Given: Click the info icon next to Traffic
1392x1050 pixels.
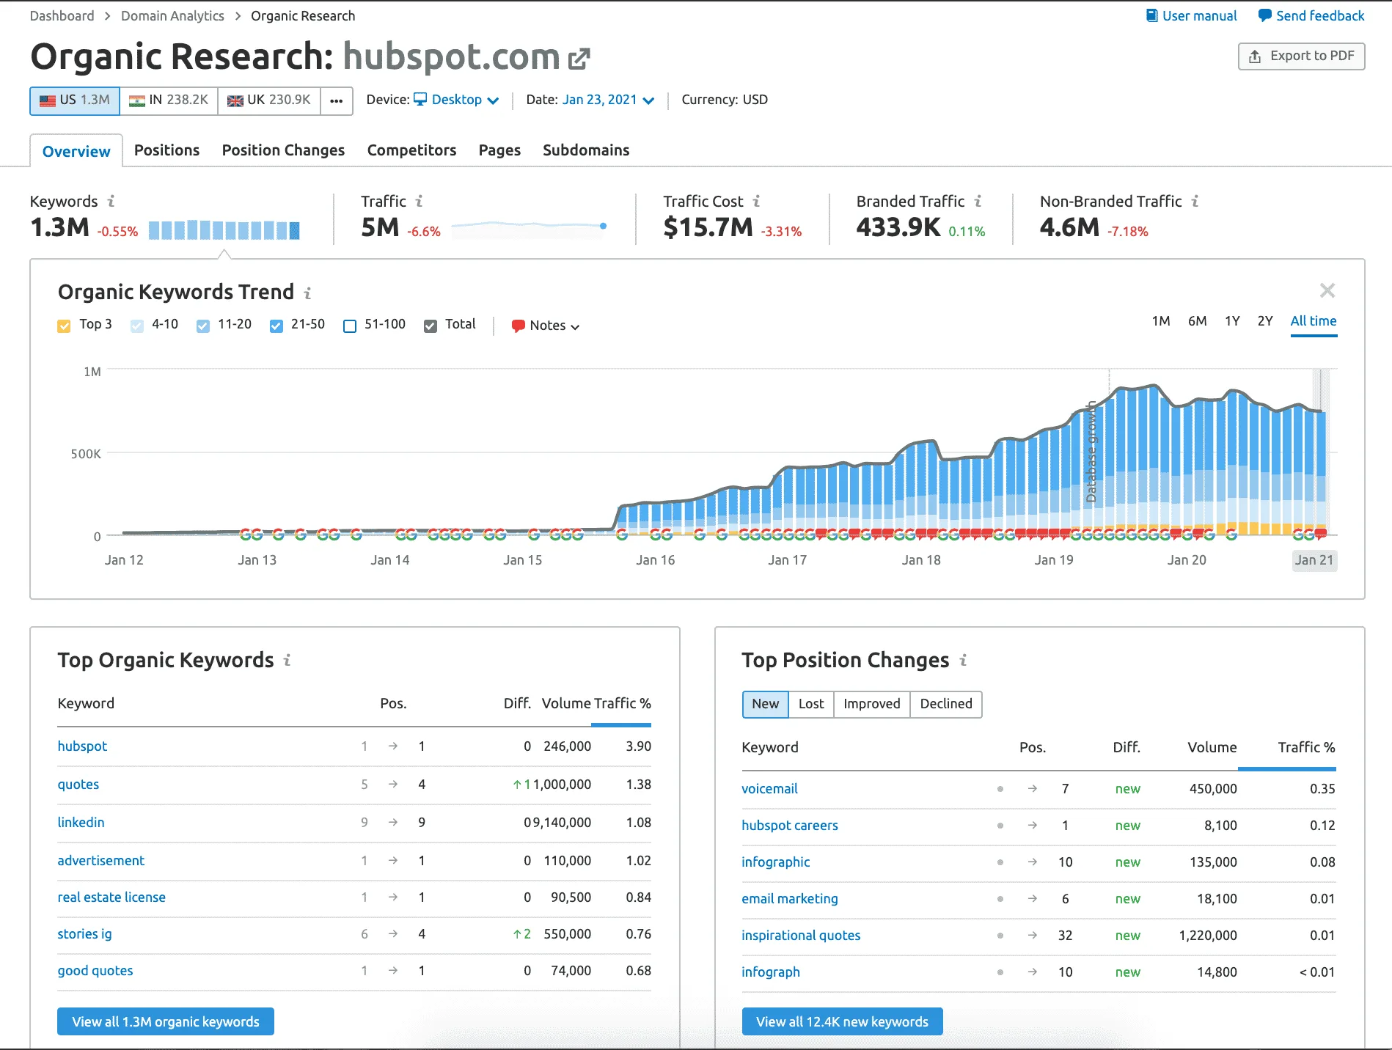Looking at the screenshot, I should coord(420,201).
